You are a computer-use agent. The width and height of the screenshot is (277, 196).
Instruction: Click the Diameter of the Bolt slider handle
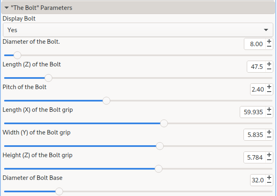(x=17, y=55)
